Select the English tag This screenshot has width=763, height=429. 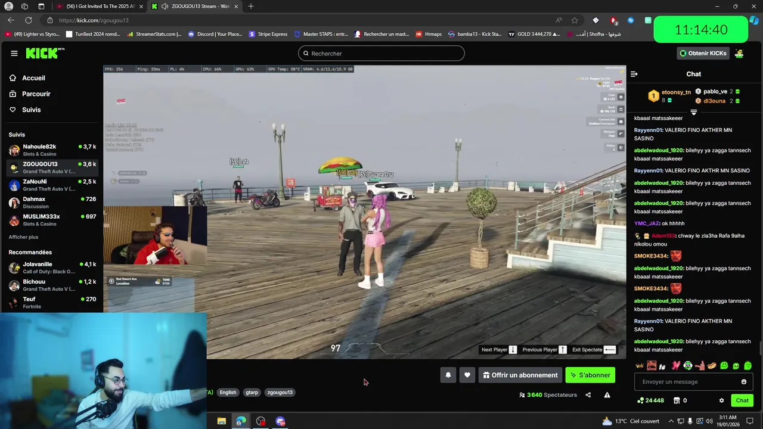(228, 392)
